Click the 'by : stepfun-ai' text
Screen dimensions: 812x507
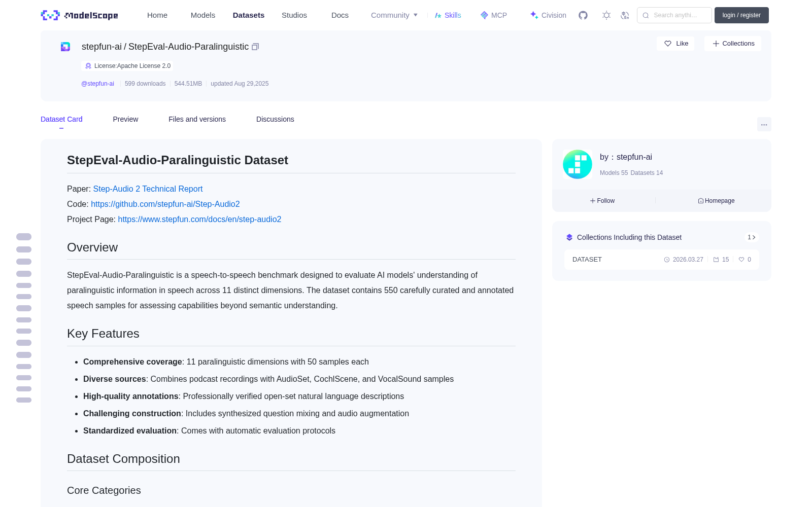click(626, 157)
